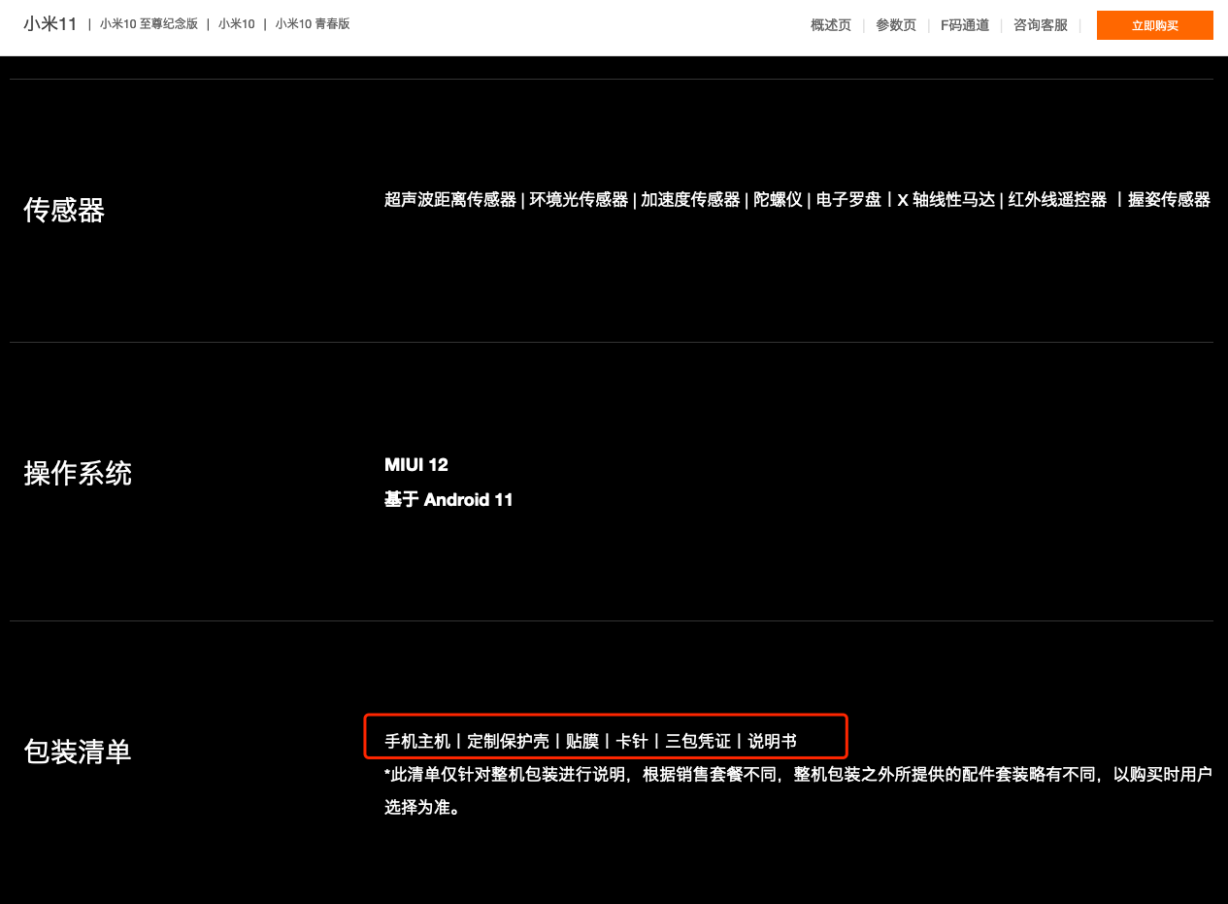Viewport: 1228px width, 904px height.
Task: Click the 传感器 section heading
Action: coord(64,210)
